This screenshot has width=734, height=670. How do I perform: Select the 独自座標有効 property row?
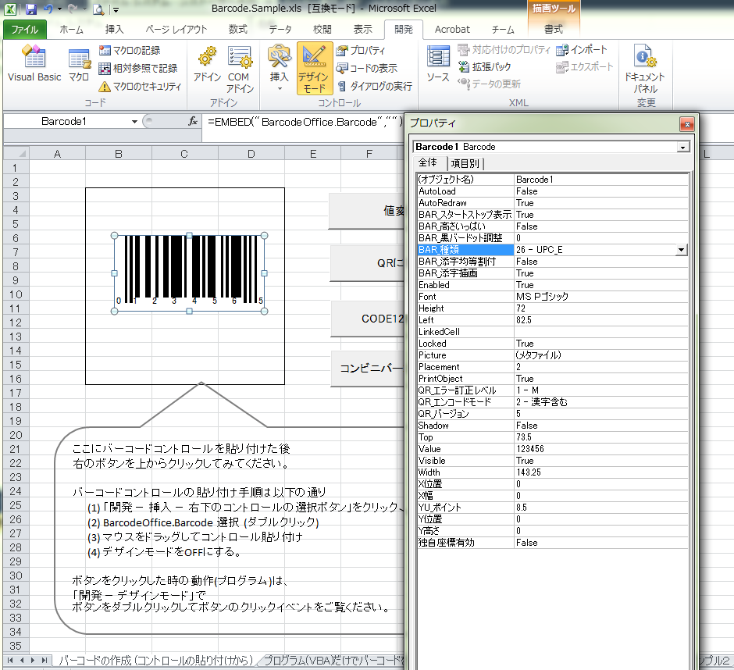(x=552, y=543)
